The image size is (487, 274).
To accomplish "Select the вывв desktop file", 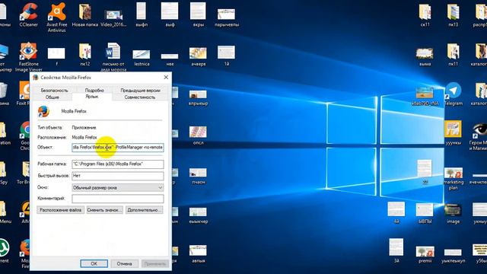I will [425, 57].
